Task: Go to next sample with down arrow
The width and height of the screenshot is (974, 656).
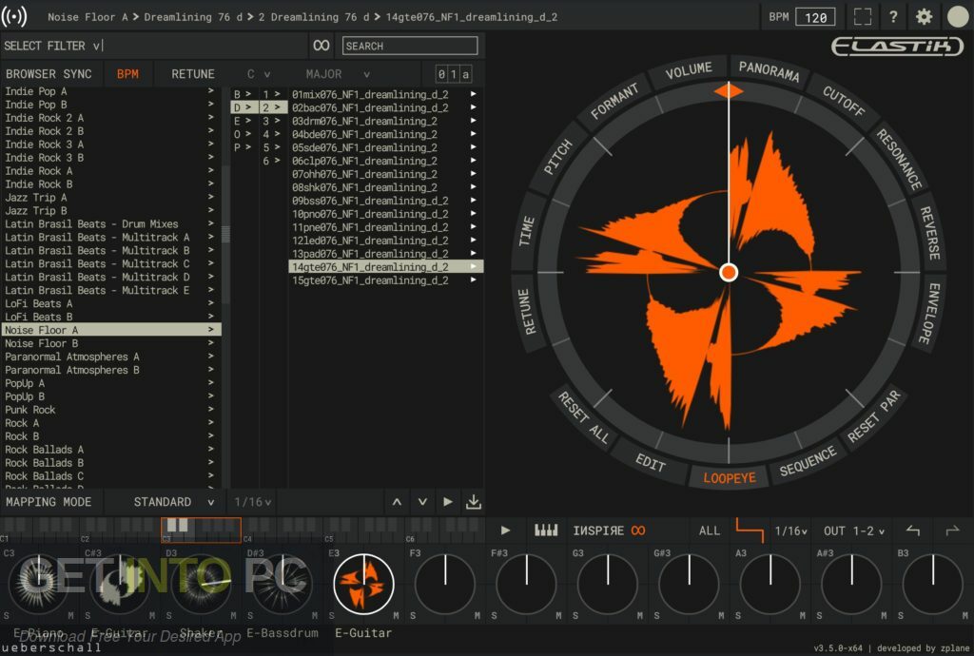Action: click(422, 501)
